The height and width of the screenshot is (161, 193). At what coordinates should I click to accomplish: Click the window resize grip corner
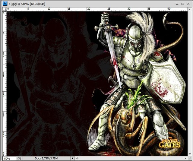pos(189,158)
